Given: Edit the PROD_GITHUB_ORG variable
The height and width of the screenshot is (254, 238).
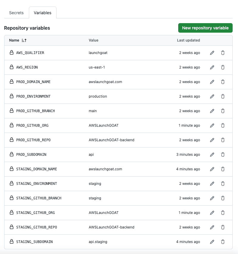Looking at the screenshot, I should pos(212,126).
